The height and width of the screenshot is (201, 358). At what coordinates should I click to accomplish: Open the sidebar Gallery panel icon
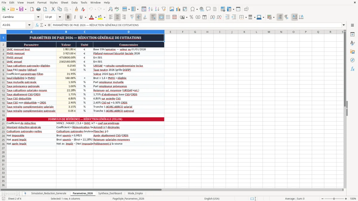(352, 52)
